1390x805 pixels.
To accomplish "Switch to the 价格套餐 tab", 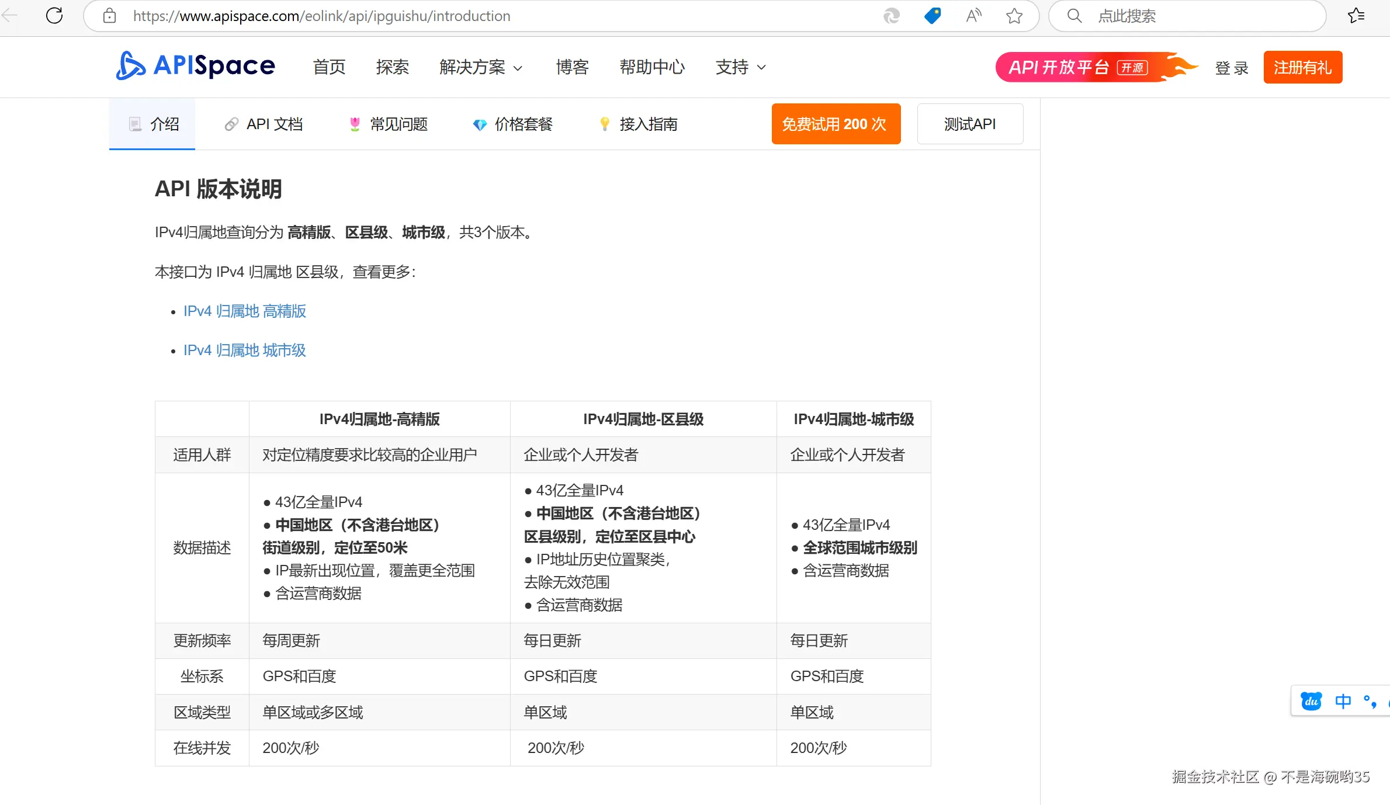I will (x=512, y=124).
